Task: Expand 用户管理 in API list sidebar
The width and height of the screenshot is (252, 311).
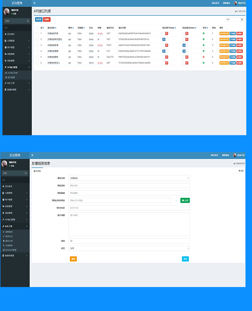Action: 17,48
